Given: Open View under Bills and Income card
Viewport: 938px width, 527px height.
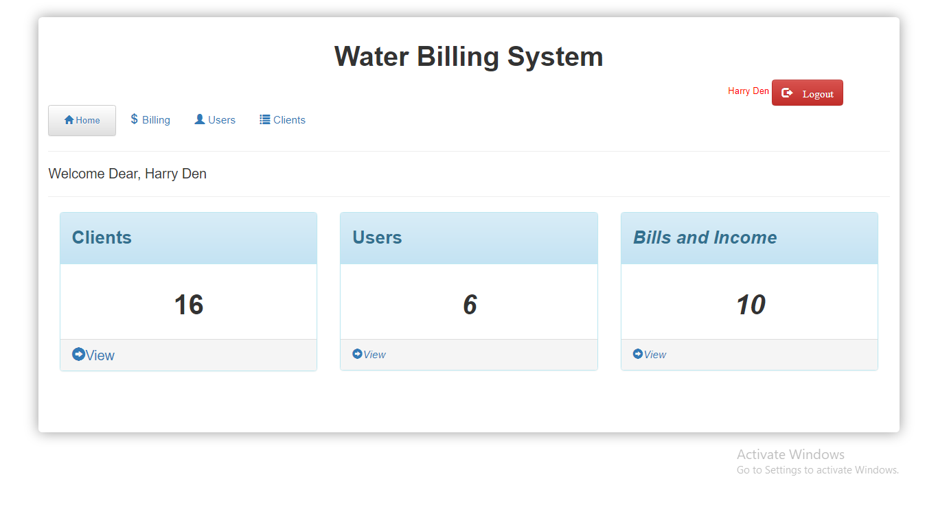Looking at the screenshot, I should 654,354.
